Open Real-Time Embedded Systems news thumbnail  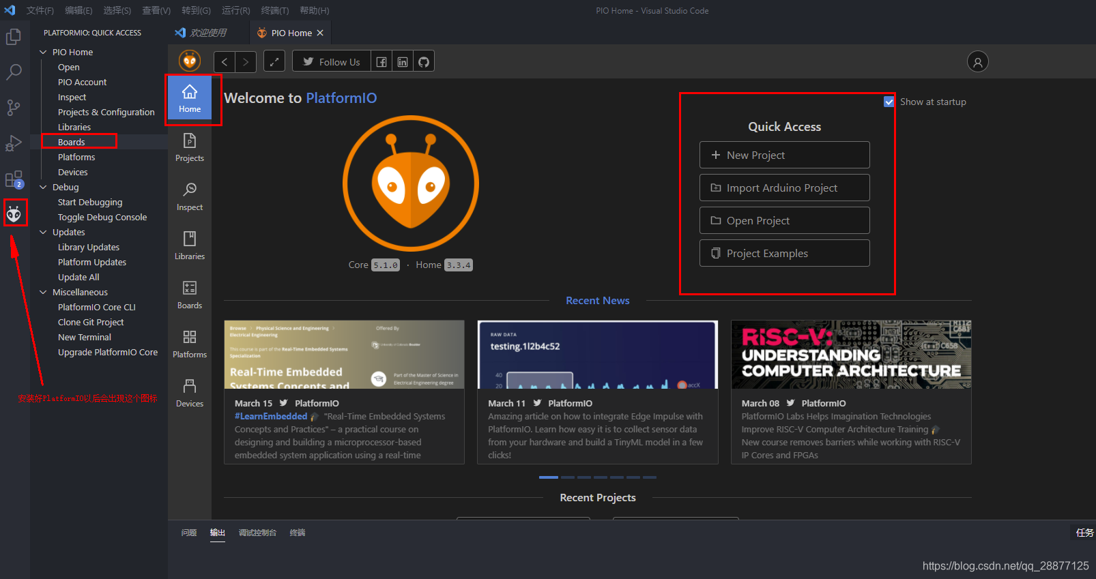click(x=344, y=355)
